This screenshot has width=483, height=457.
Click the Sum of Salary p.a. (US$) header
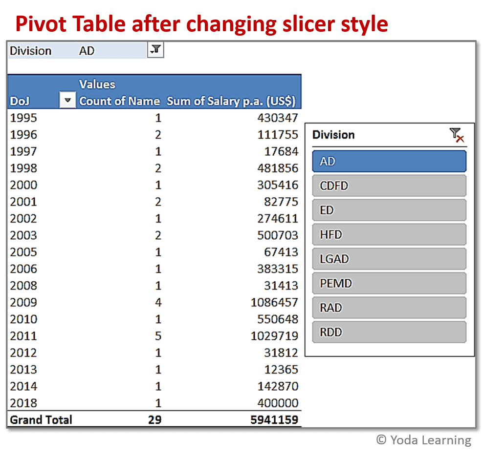(231, 101)
